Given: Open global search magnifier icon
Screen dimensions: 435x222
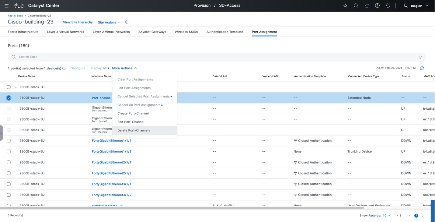Looking at the screenshot, I should coord(356,6).
